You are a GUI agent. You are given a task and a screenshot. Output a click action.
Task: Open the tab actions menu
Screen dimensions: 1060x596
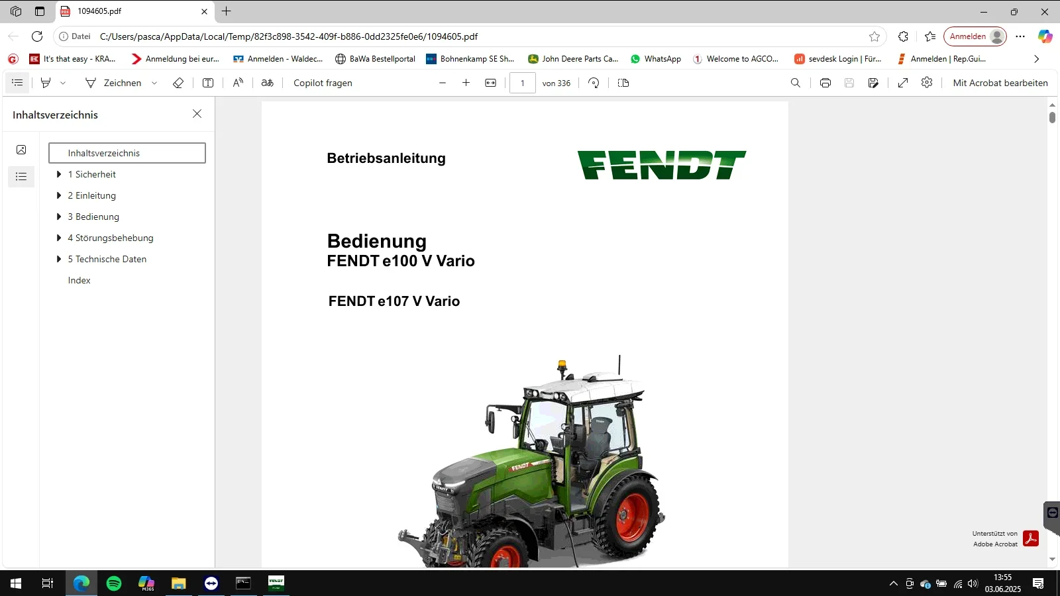tap(40, 11)
